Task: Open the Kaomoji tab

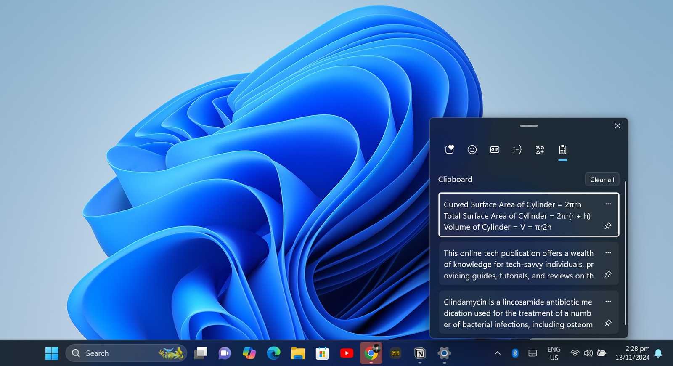Action: 517,149
